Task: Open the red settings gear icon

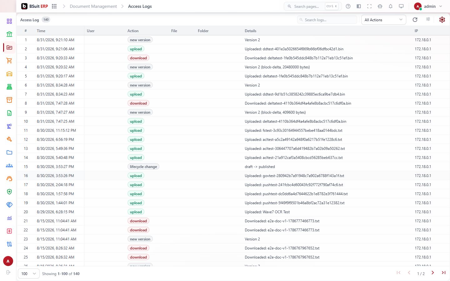Action: pyautogui.click(x=442, y=20)
